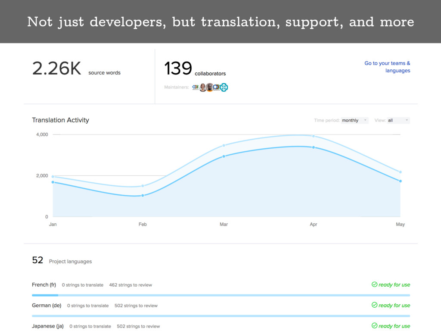Screen dimensions: 441x331
Task: Click the green check icon in French row
Action: [374, 284]
